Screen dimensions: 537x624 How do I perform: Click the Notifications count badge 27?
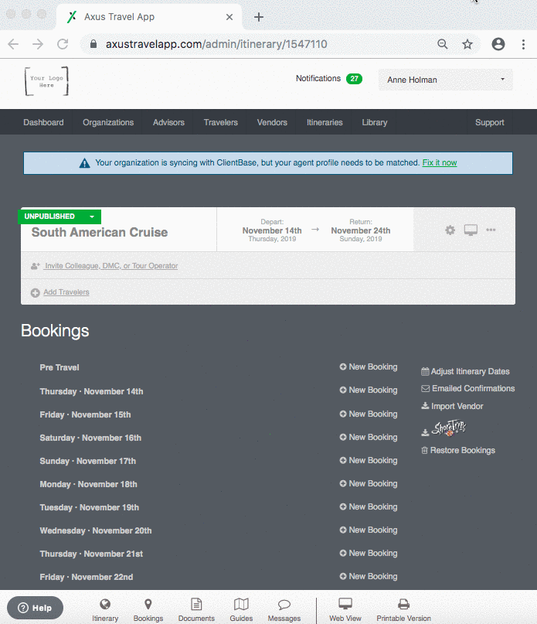[x=354, y=79]
